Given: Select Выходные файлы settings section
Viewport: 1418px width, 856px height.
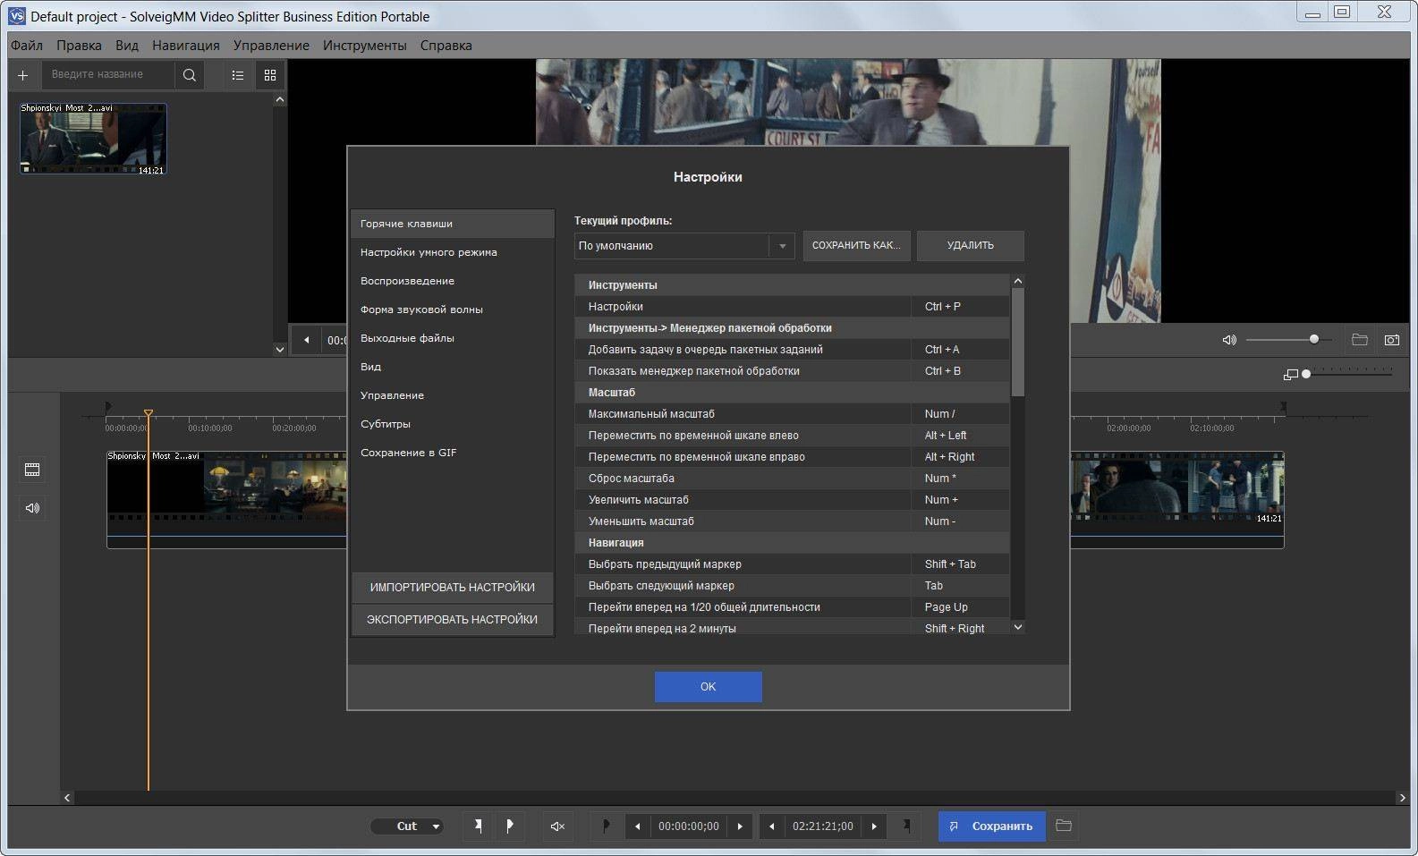Looking at the screenshot, I should (453, 338).
